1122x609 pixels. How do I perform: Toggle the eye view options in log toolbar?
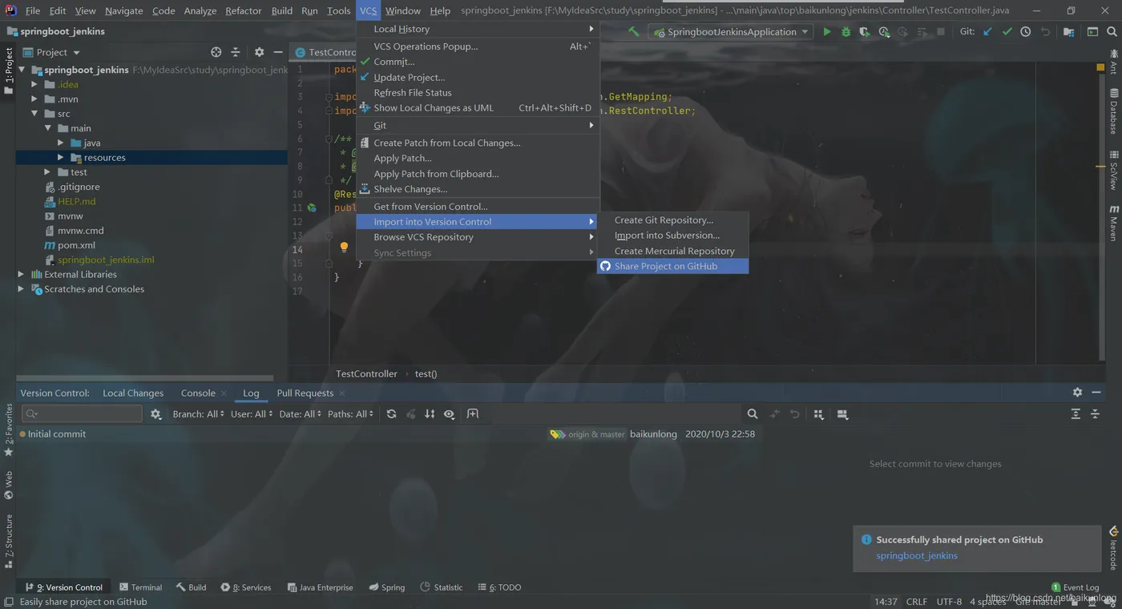pyautogui.click(x=450, y=414)
